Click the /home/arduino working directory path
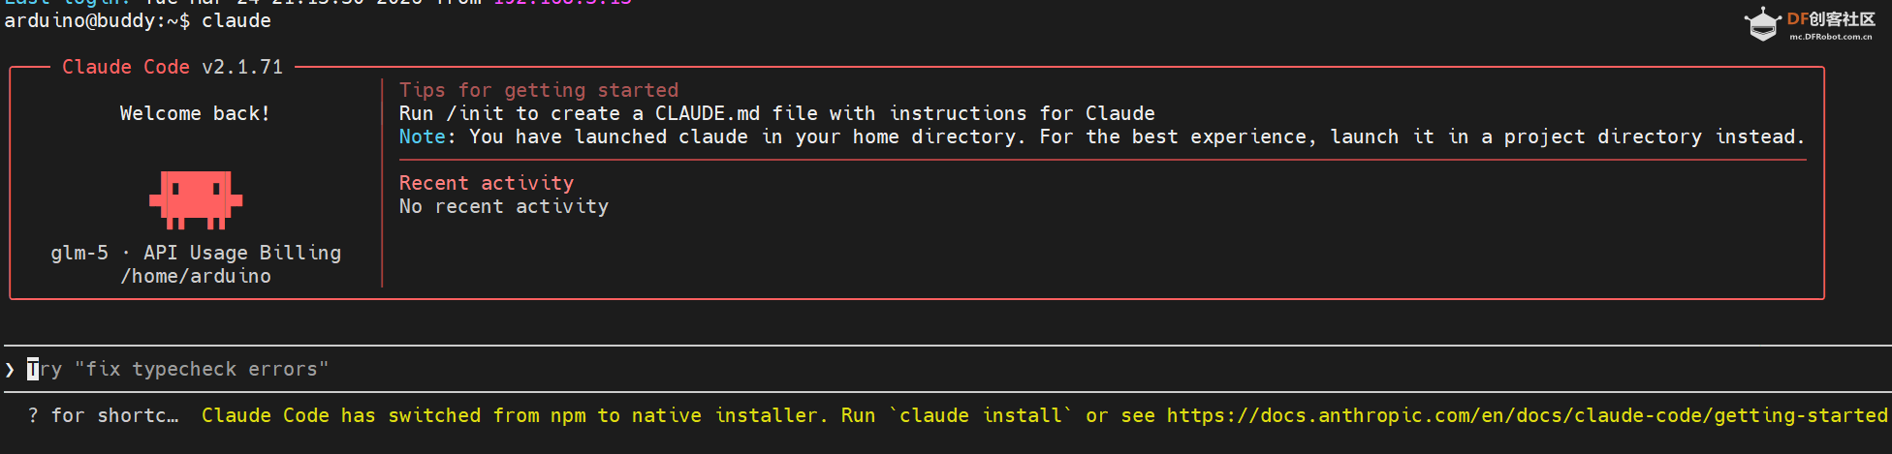The width and height of the screenshot is (1892, 454). coord(196,276)
